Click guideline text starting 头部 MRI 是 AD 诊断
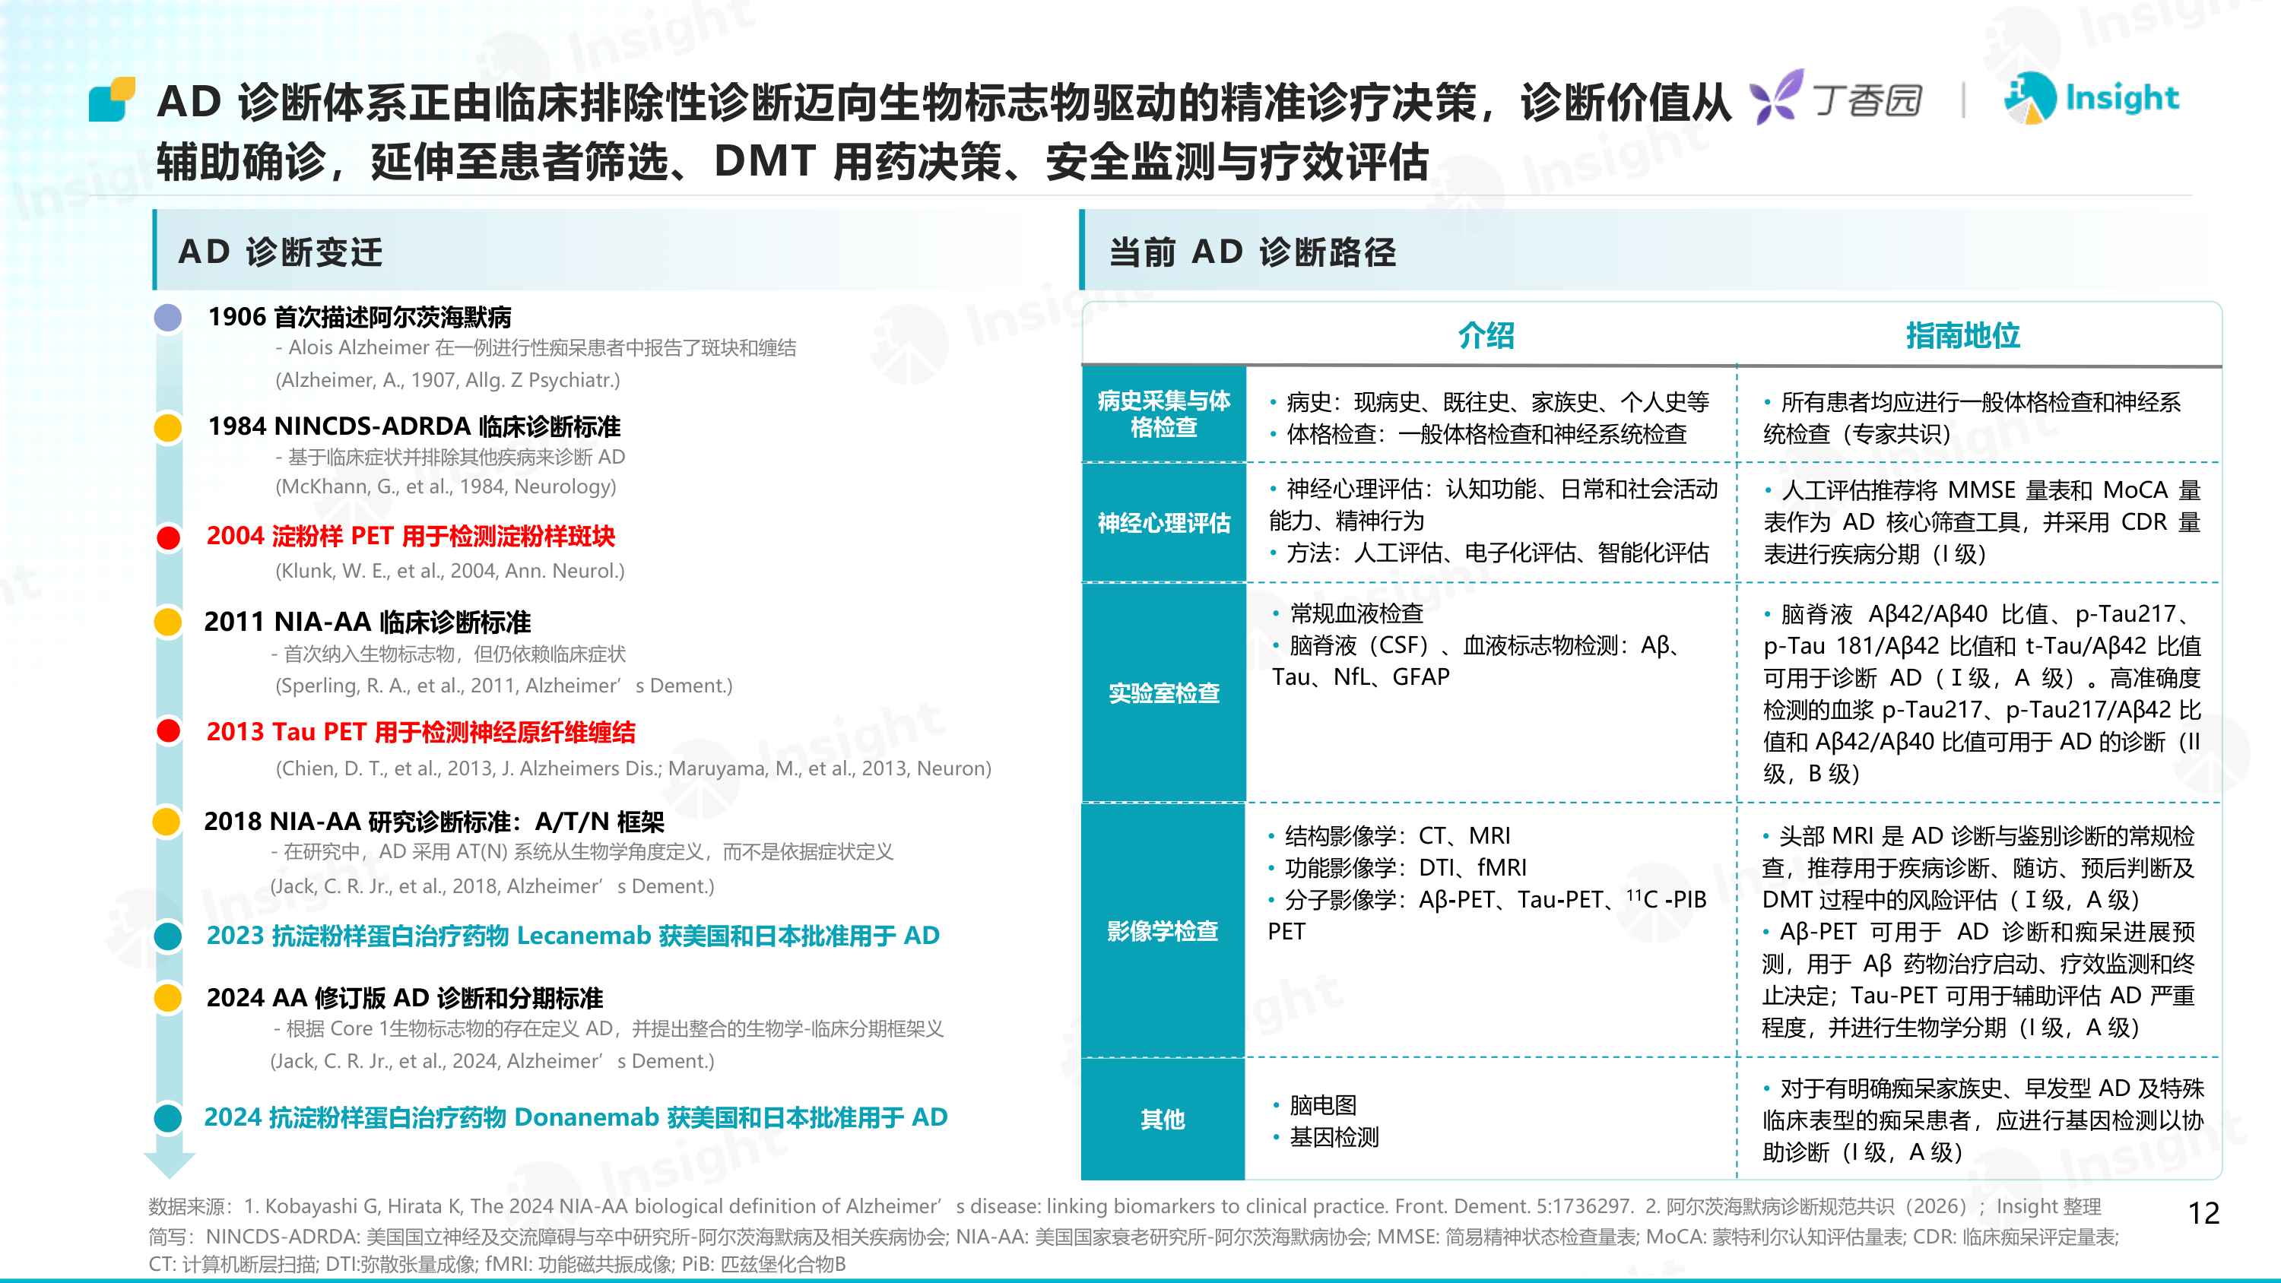2281x1283 pixels. pos(1979,866)
